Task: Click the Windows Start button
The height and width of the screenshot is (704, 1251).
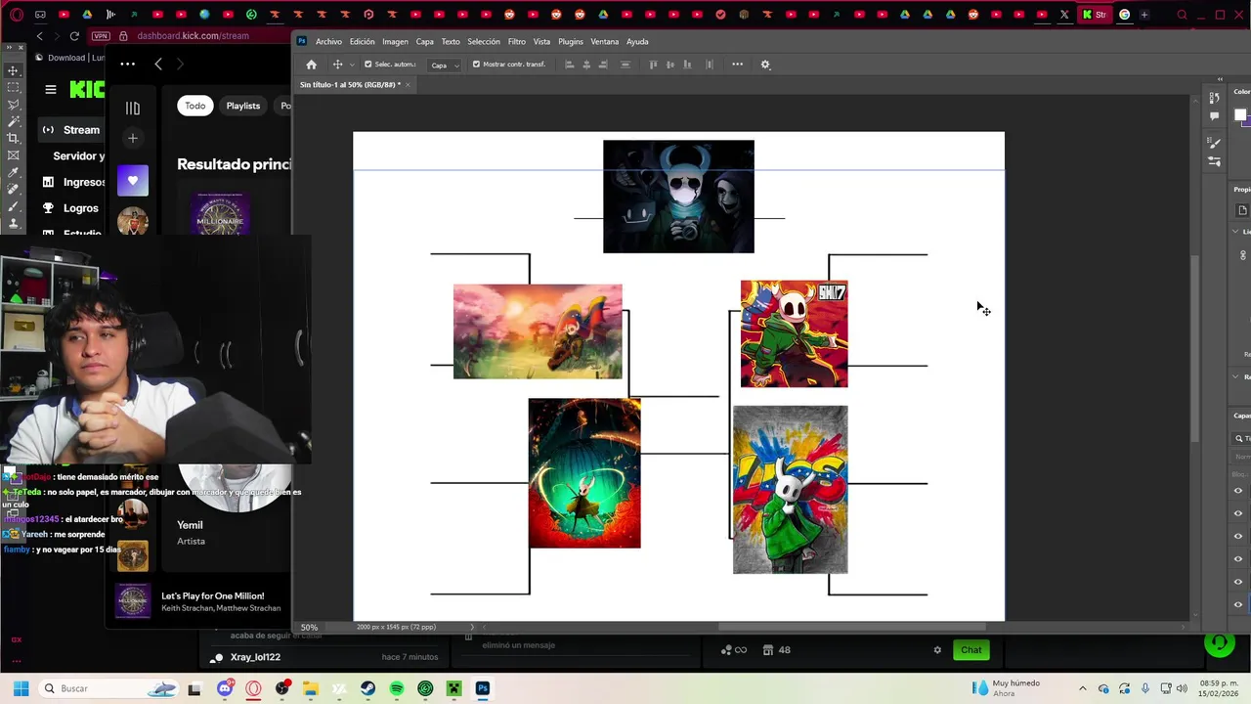Action: click(x=21, y=688)
